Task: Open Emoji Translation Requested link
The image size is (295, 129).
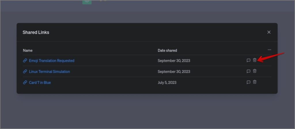Action: [52, 60]
